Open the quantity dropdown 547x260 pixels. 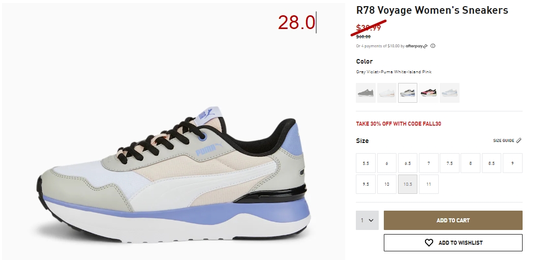[368, 220]
